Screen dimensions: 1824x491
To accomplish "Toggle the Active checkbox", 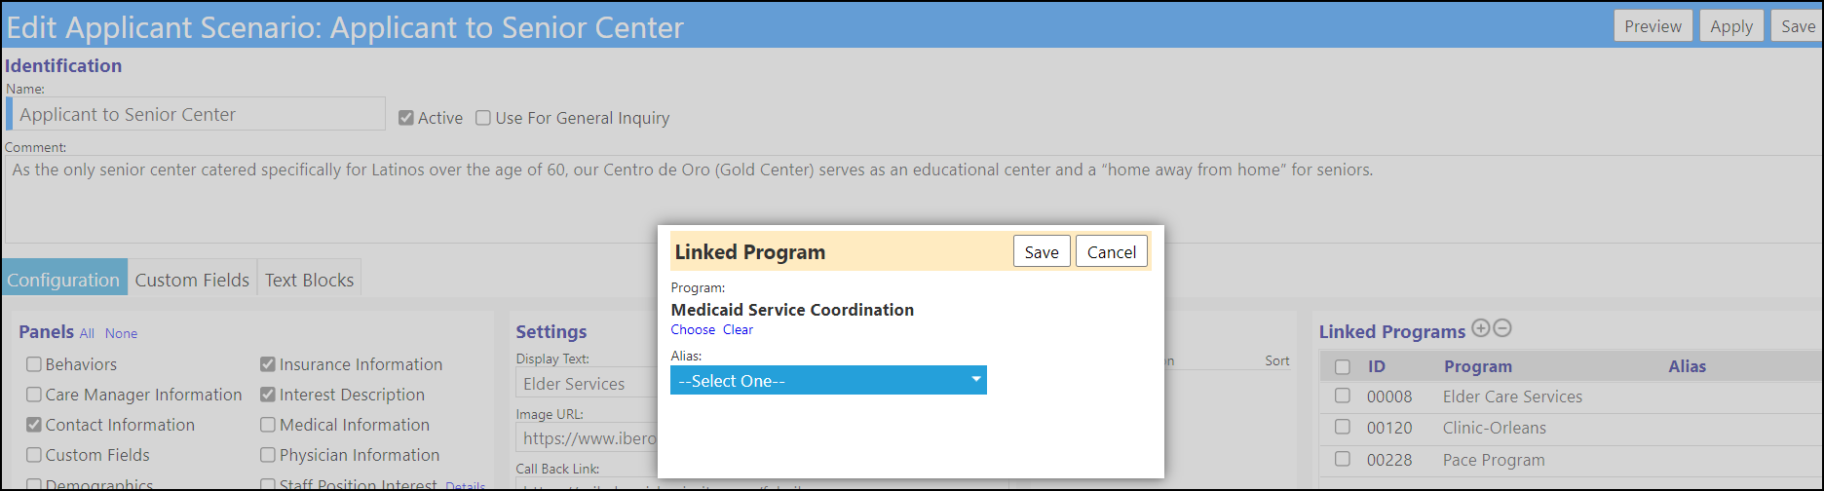I will (x=406, y=118).
